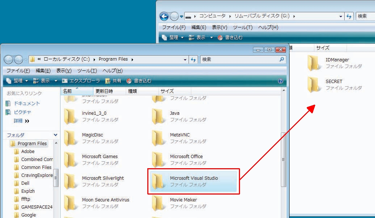Sort by 種類 column header
Viewport: 375px width, 218px height.
pyautogui.click(x=142, y=91)
